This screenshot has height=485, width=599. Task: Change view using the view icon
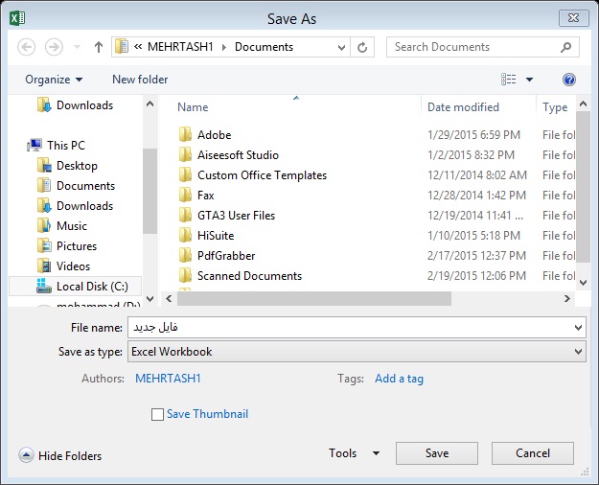click(509, 80)
